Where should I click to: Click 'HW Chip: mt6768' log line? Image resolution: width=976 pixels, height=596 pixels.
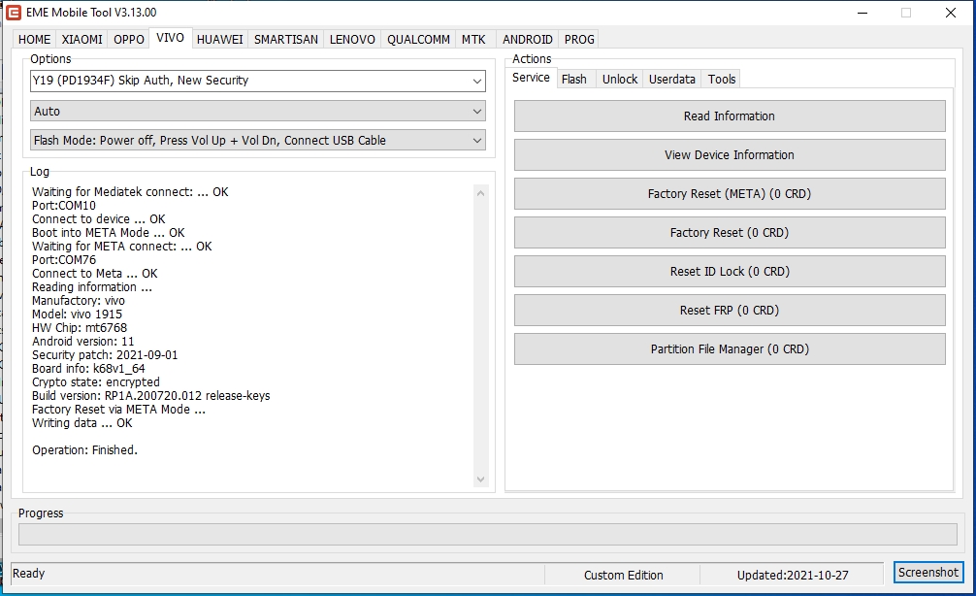tap(79, 327)
